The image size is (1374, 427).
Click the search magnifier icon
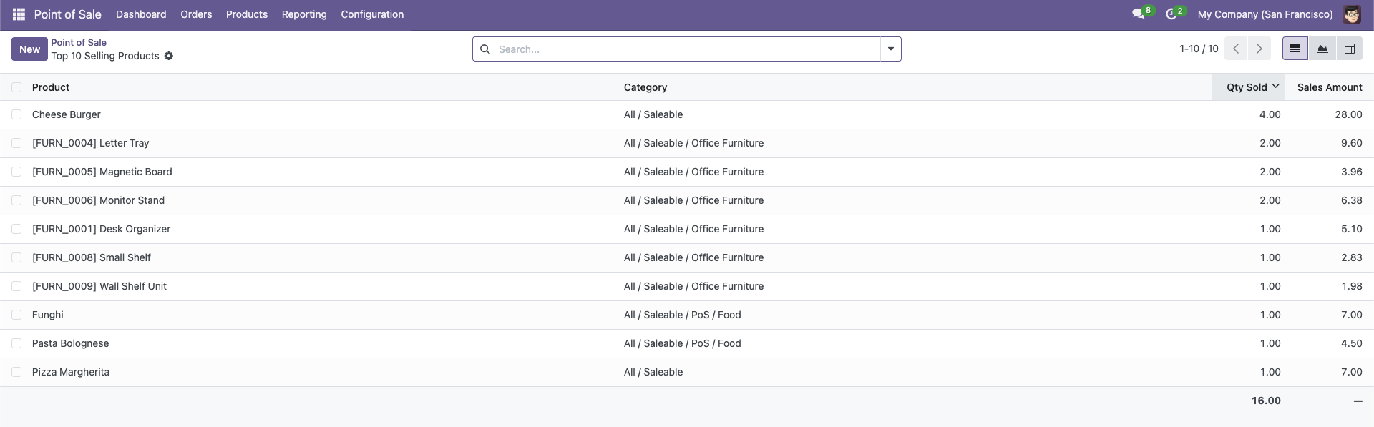(x=484, y=49)
